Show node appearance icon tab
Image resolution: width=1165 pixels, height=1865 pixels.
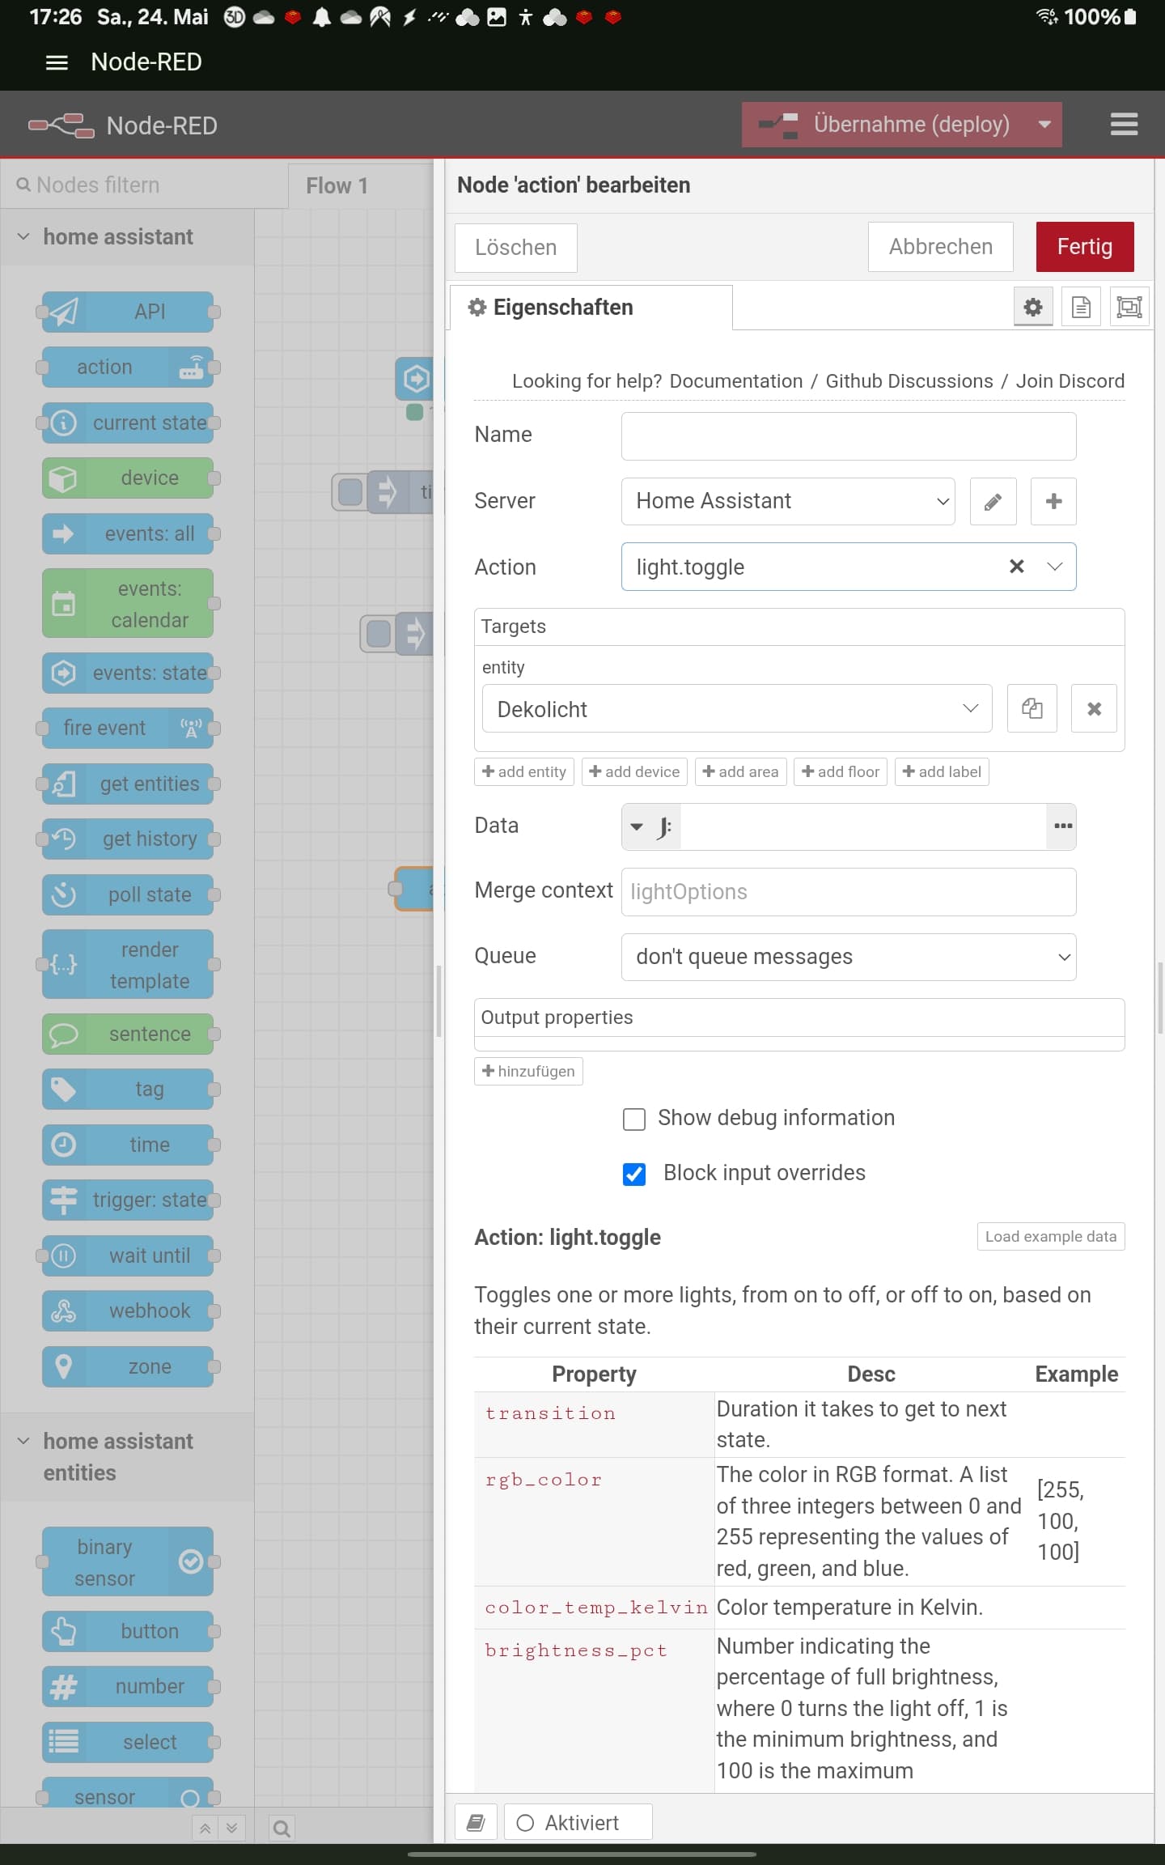[x=1129, y=308]
